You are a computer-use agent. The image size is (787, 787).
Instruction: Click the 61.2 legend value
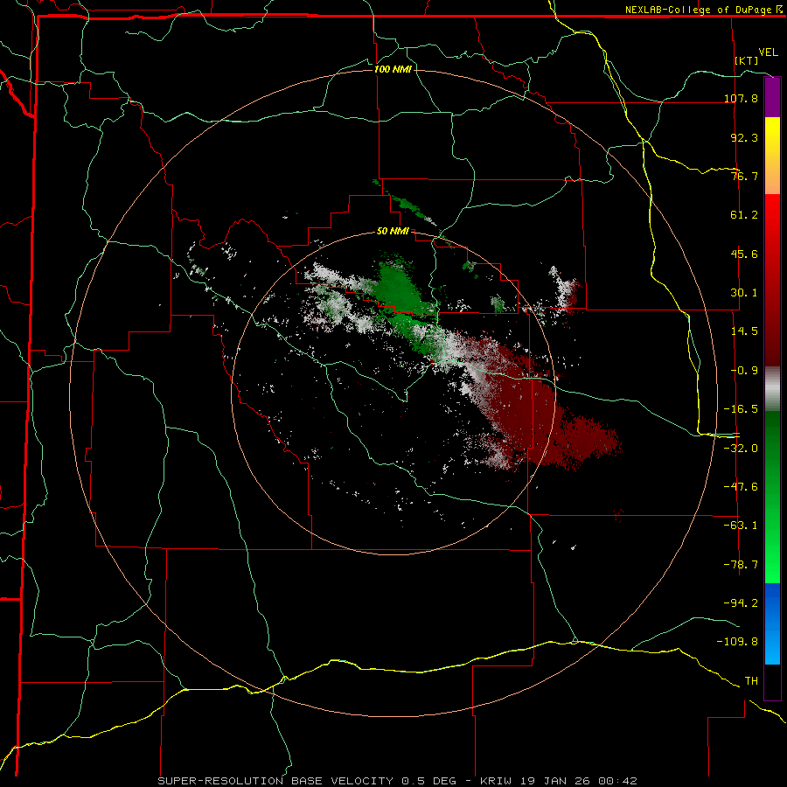(744, 215)
